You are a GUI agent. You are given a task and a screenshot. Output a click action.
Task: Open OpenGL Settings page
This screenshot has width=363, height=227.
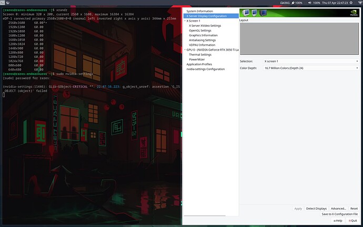200,31
